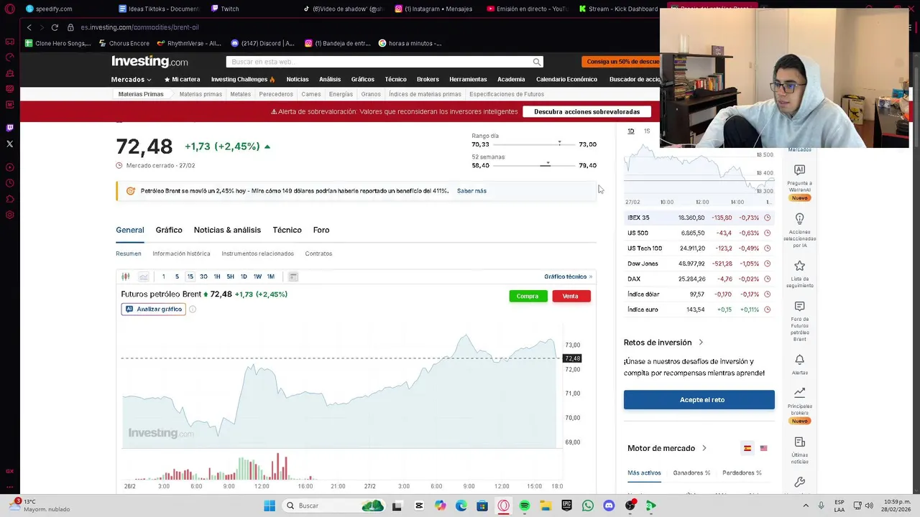Open File Explorer from the taskbar
Image resolution: width=920 pixels, height=517 pixels.
546,506
